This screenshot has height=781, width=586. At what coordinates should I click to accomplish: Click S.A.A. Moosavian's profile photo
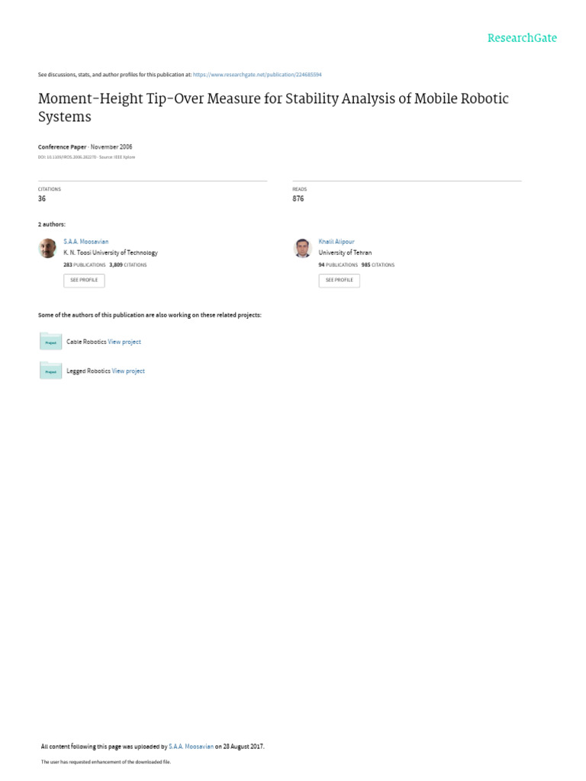click(x=47, y=248)
